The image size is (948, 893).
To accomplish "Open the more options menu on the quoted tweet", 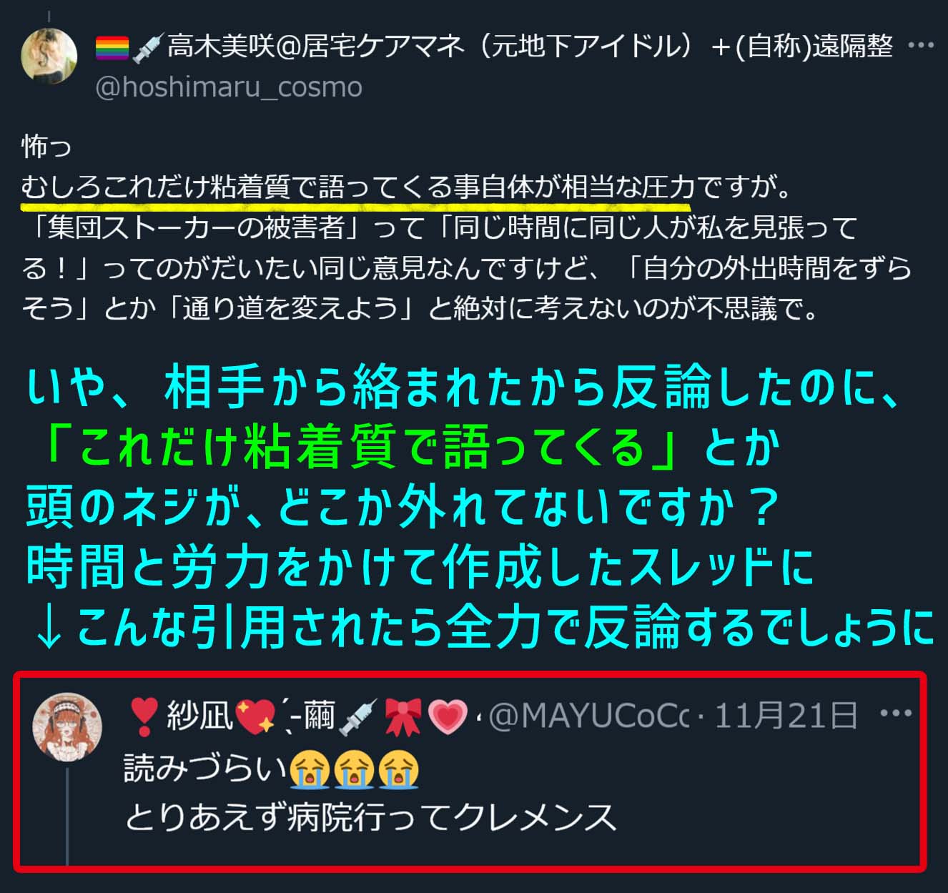I will point(896,713).
